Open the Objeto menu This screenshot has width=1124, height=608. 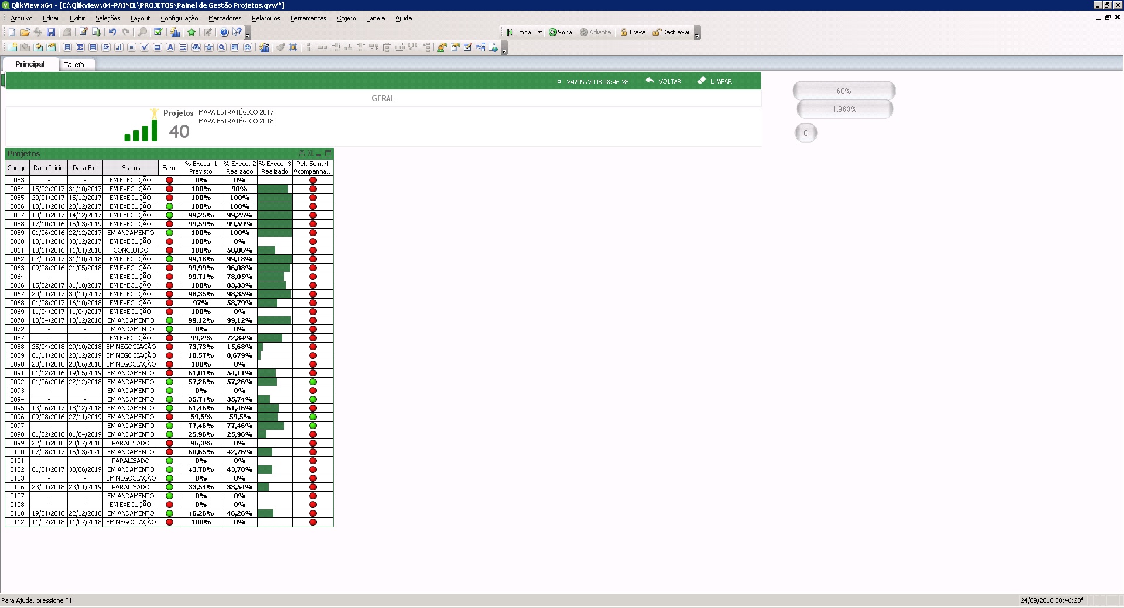tap(347, 18)
